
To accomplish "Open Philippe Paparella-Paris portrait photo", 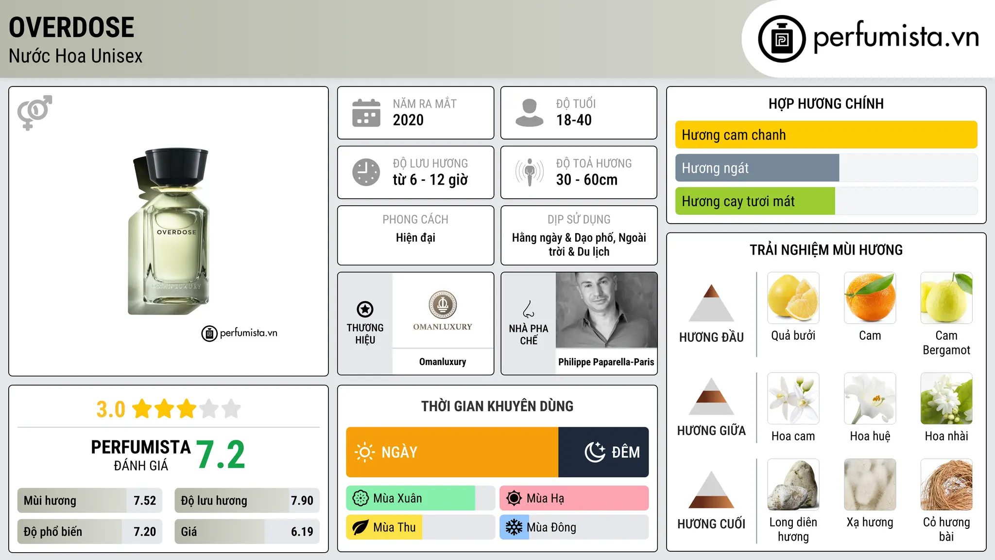I will point(606,310).
